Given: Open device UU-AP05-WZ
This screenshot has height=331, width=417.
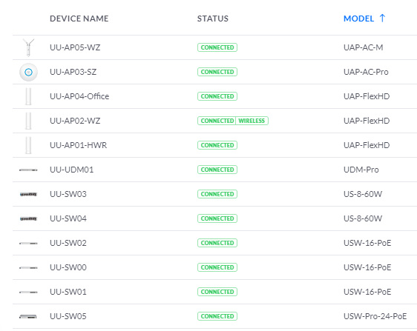Looking at the screenshot, I should (75, 47).
